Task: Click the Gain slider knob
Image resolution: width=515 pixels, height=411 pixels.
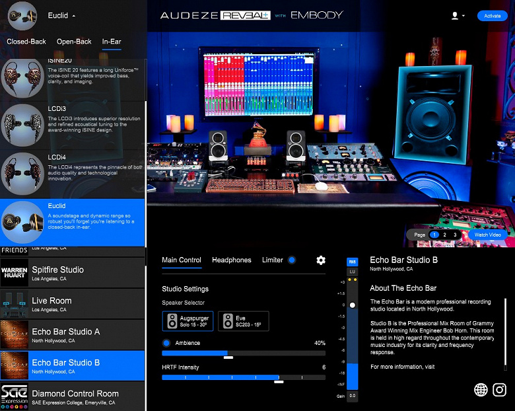Action: [x=353, y=305]
